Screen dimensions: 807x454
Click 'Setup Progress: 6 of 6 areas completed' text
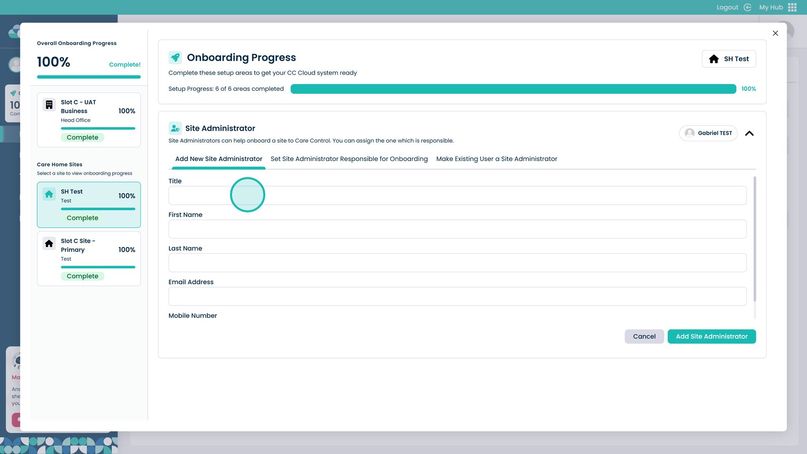coord(226,89)
